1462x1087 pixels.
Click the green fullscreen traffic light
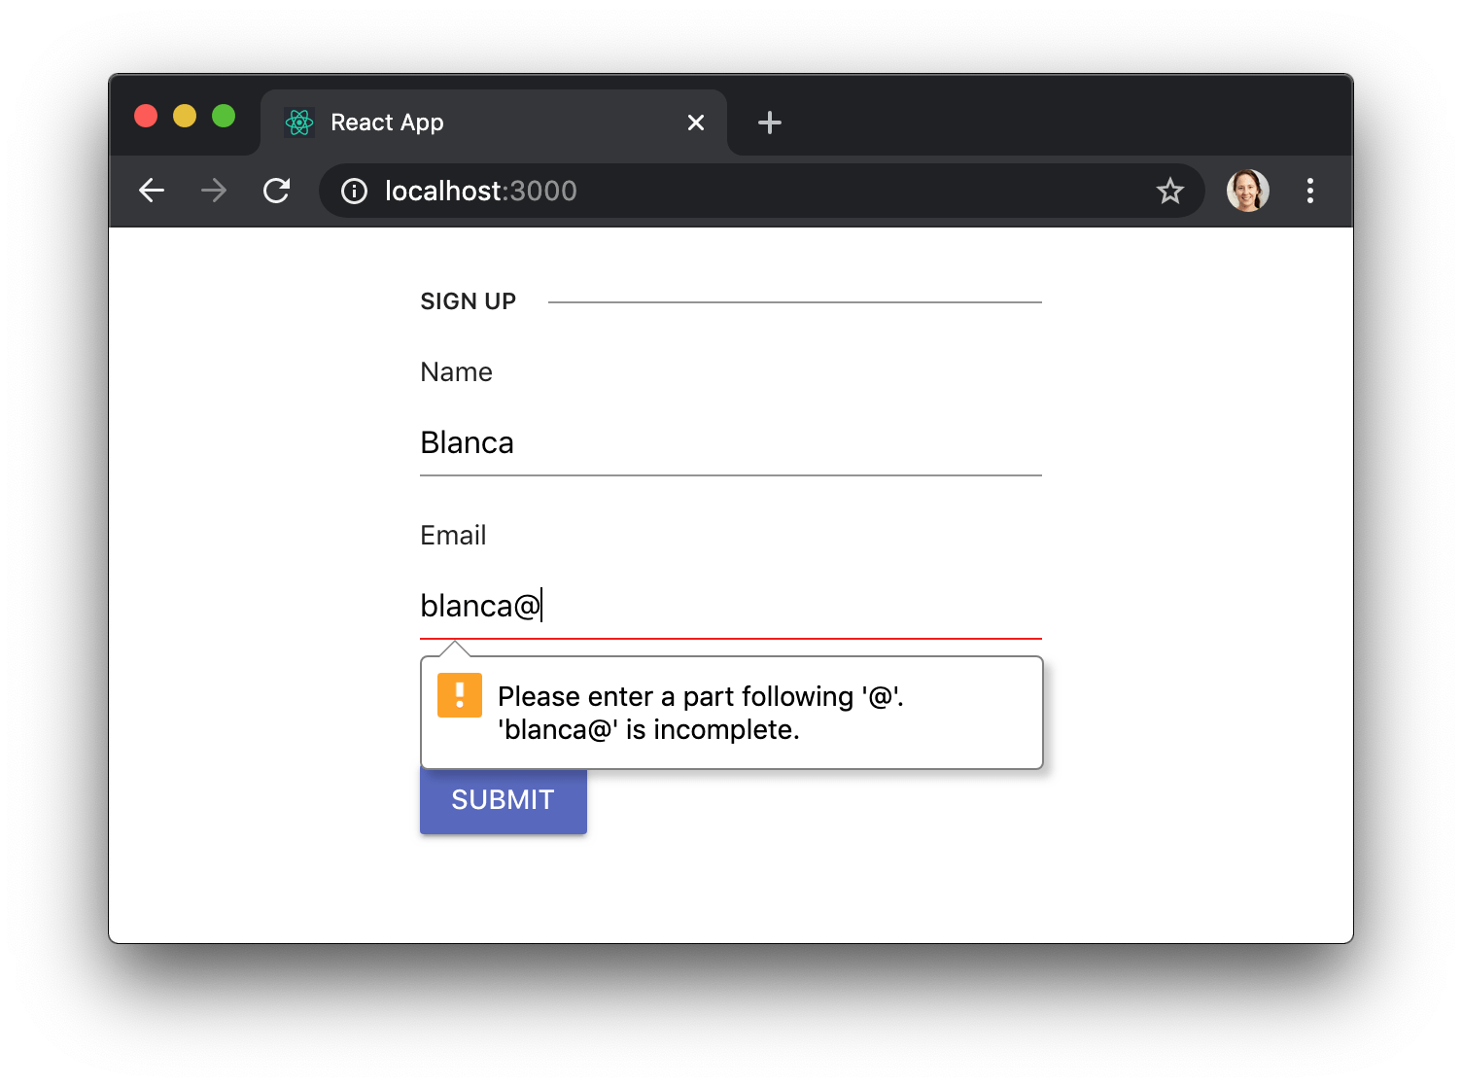pos(224,116)
